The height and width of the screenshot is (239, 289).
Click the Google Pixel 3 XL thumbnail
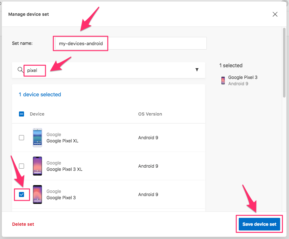(x=37, y=166)
